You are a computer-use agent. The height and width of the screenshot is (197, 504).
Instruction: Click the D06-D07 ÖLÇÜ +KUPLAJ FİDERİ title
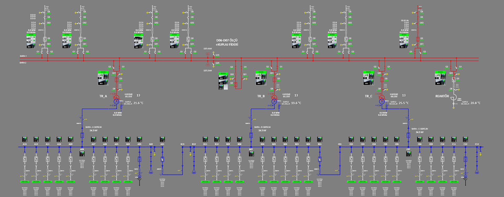pos(227,43)
